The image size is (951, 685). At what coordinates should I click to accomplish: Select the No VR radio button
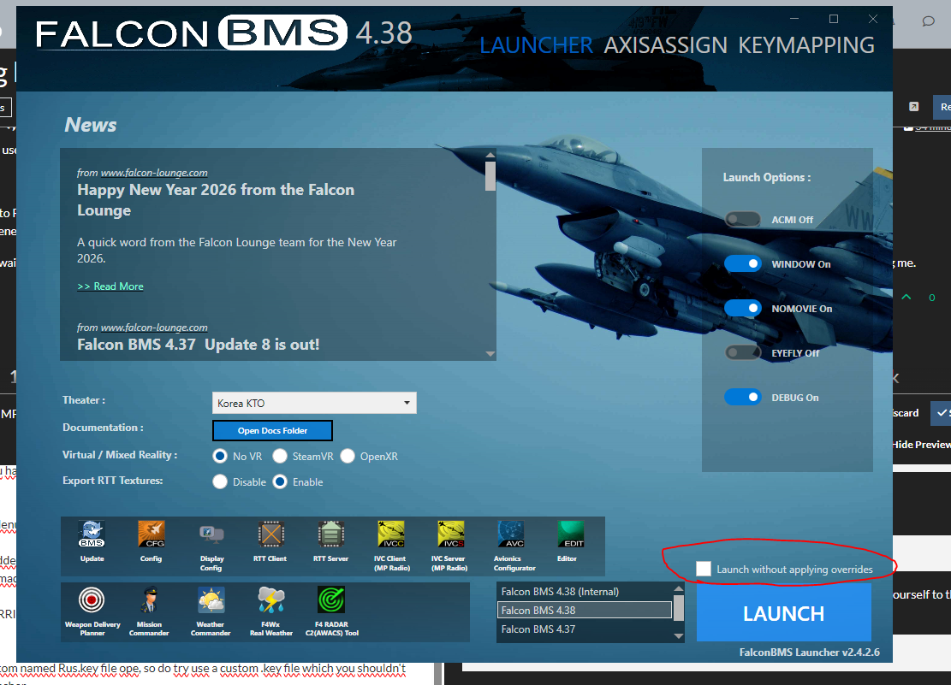(220, 456)
